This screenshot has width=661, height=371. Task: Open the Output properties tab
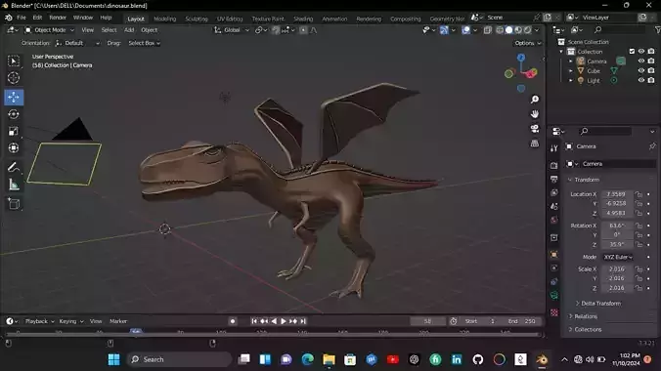(553, 180)
